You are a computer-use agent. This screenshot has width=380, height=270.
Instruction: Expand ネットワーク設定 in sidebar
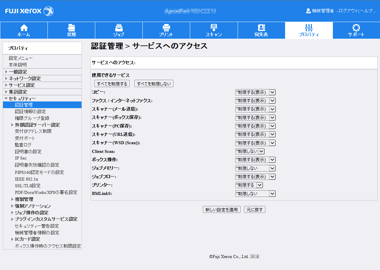pos(6,78)
